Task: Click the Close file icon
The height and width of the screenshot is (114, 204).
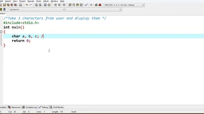Action: 12,5
